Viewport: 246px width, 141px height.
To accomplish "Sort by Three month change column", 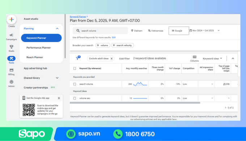I will 157,68.
